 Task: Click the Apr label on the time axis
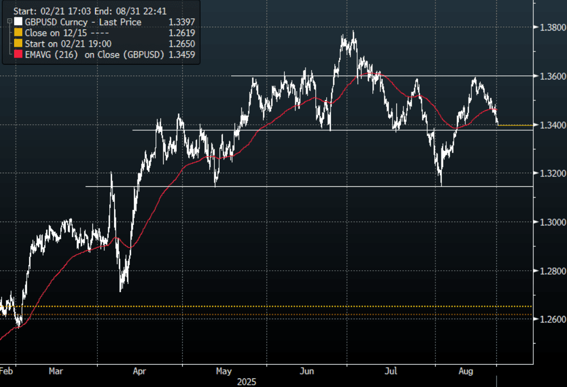pyautogui.click(x=140, y=372)
